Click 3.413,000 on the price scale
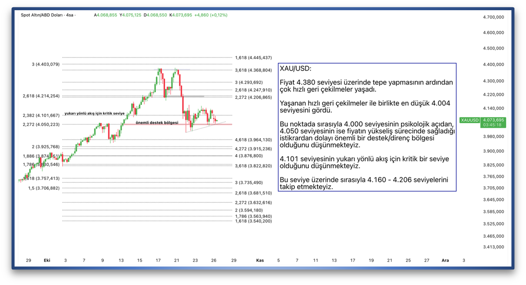This screenshot has height=285, width=526. click(x=493, y=247)
